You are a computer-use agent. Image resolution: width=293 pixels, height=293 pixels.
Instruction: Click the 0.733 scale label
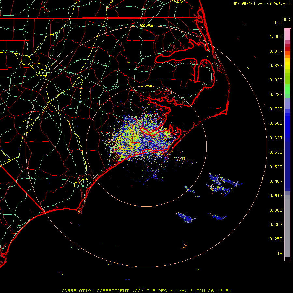pyautogui.click(x=276, y=109)
